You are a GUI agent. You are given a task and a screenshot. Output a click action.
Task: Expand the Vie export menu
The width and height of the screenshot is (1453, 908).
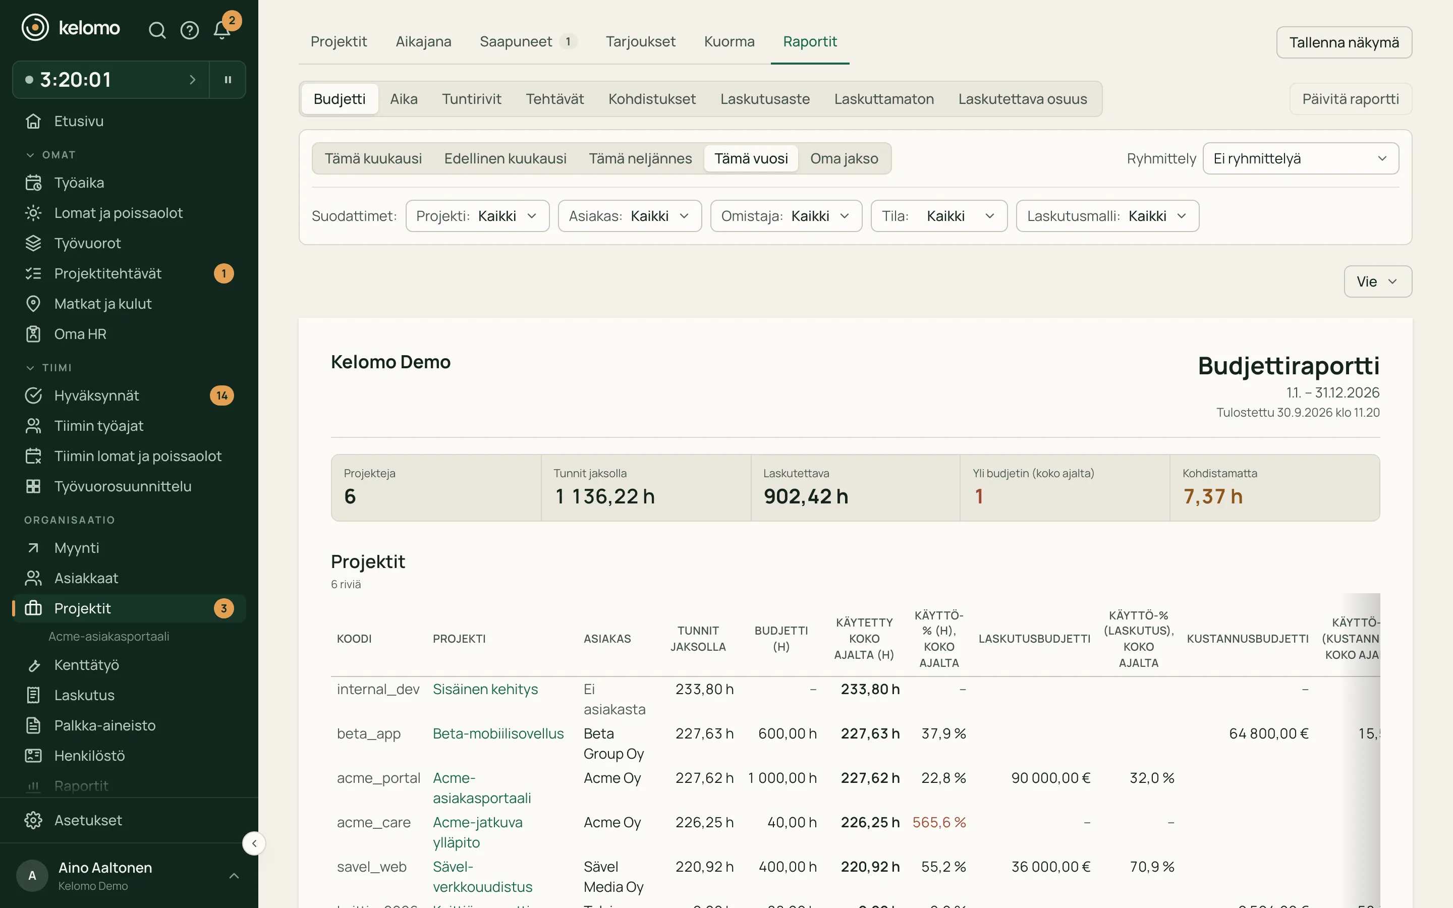tap(1377, 281)
